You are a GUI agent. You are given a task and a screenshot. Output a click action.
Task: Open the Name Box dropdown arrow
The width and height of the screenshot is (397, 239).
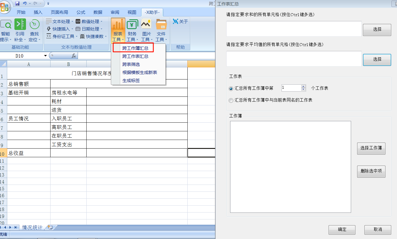(x=45, y=56)
